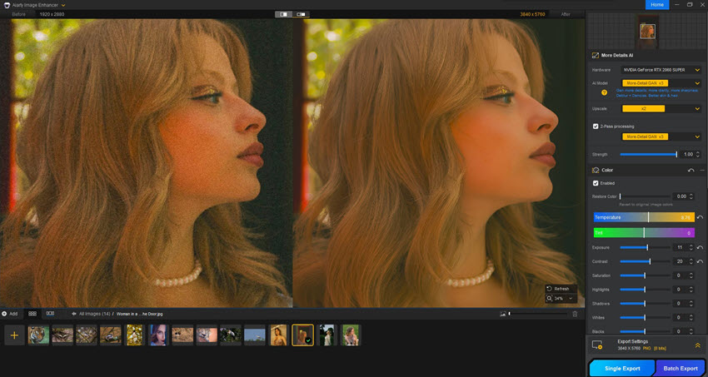Click the AI Model help question mark icon
This screenshot has width=708, height=377.
604,92
